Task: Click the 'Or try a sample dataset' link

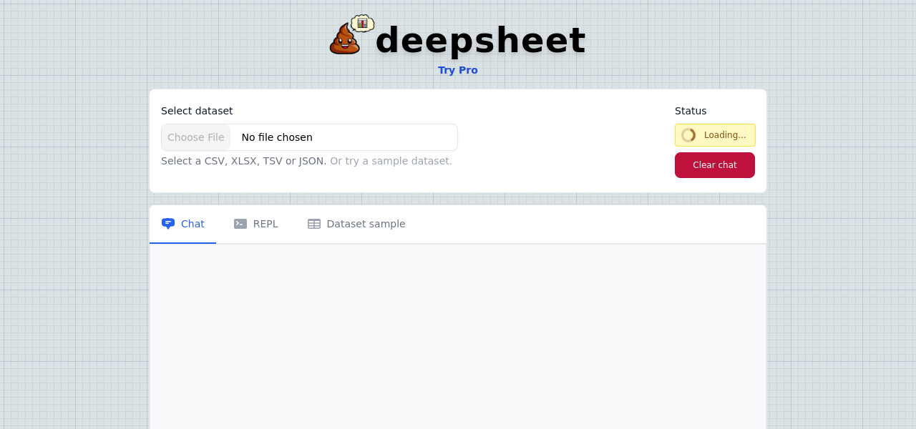Action: pos(391,161)
